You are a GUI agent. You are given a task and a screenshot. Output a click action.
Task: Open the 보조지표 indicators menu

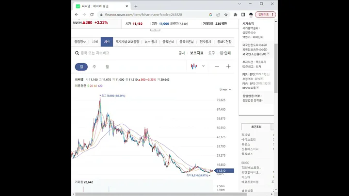196,53
